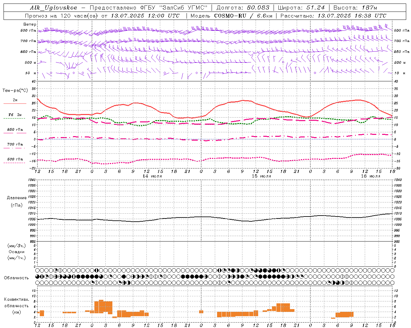This screenshot has width=411, height=328.
Task: Click the 15 июля date label
Action: (x=261, y=176)
